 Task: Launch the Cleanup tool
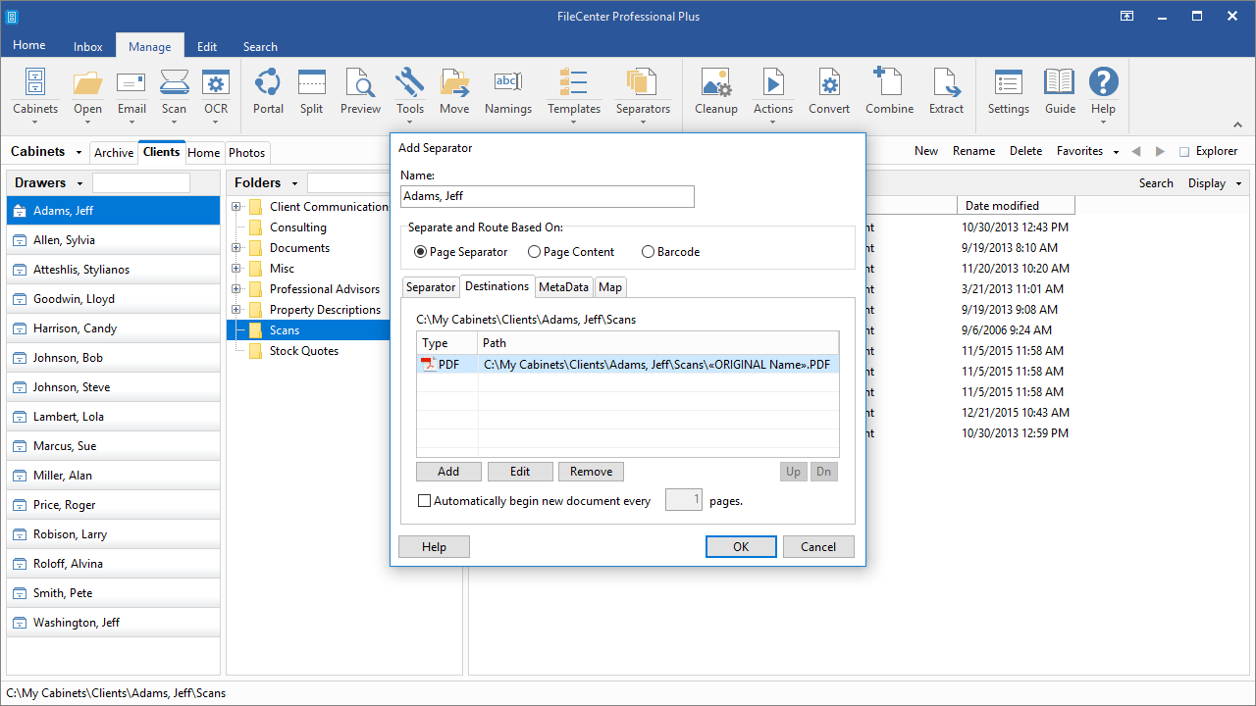[x=716, y=92]
